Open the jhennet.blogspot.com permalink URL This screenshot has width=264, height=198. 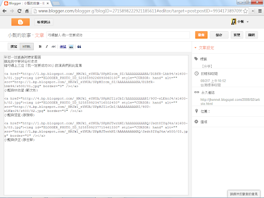(x=230, y=101)
